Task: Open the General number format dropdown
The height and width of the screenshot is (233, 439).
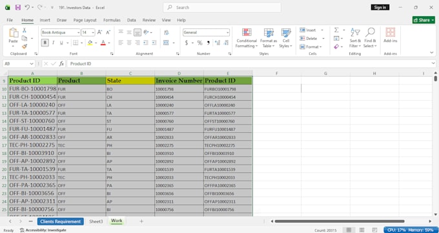Action: point(227,33)
